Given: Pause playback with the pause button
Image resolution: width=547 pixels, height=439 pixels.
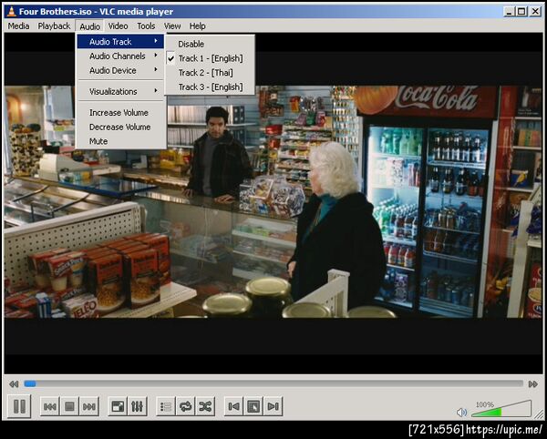Looking at the screenshot, I should (19, 406).
